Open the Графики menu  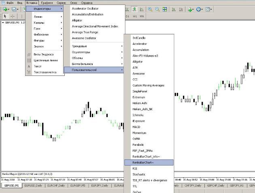[x=47, y=2]
